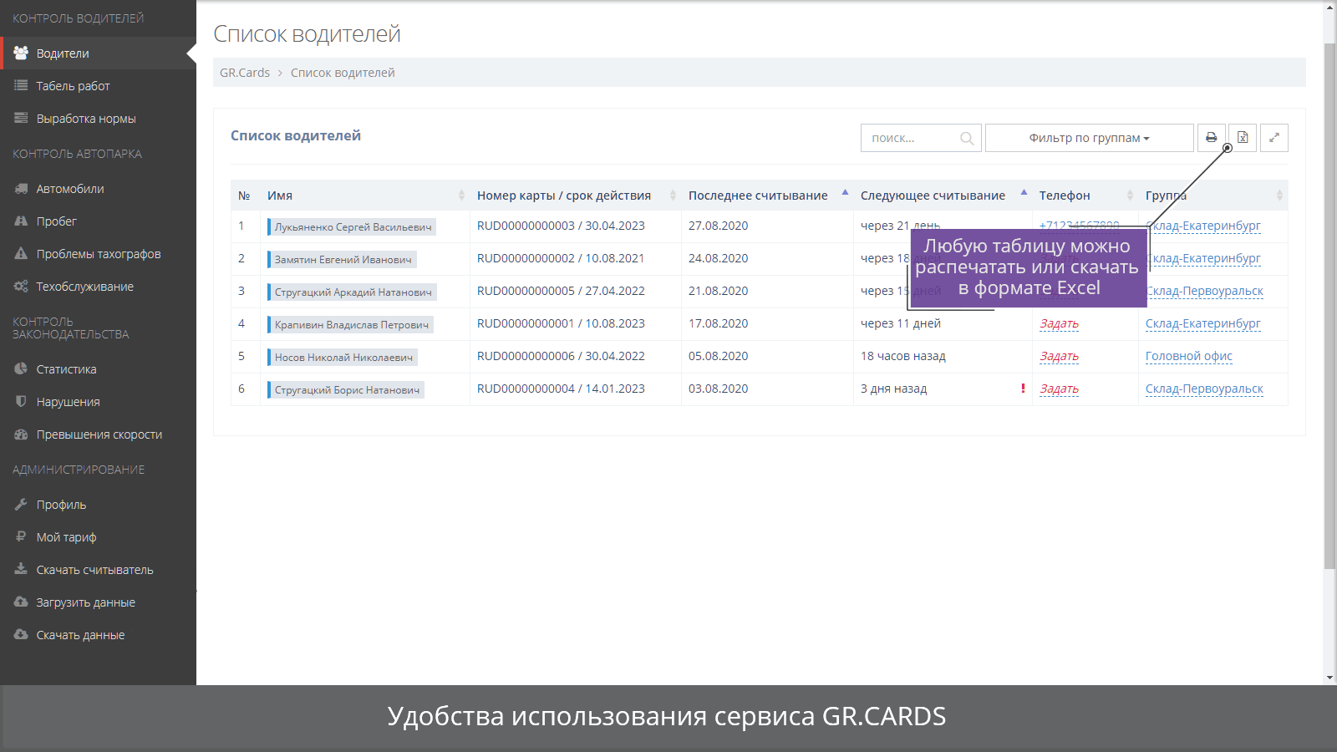Click the Мой тариф ruble icon
1337x752 pixels.
[x=21, y=536]
